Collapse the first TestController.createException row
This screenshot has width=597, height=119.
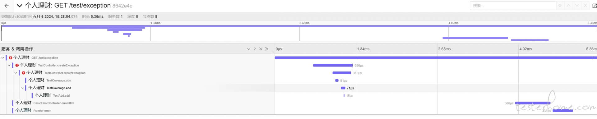pyautogui.click(x=9, y=65)
